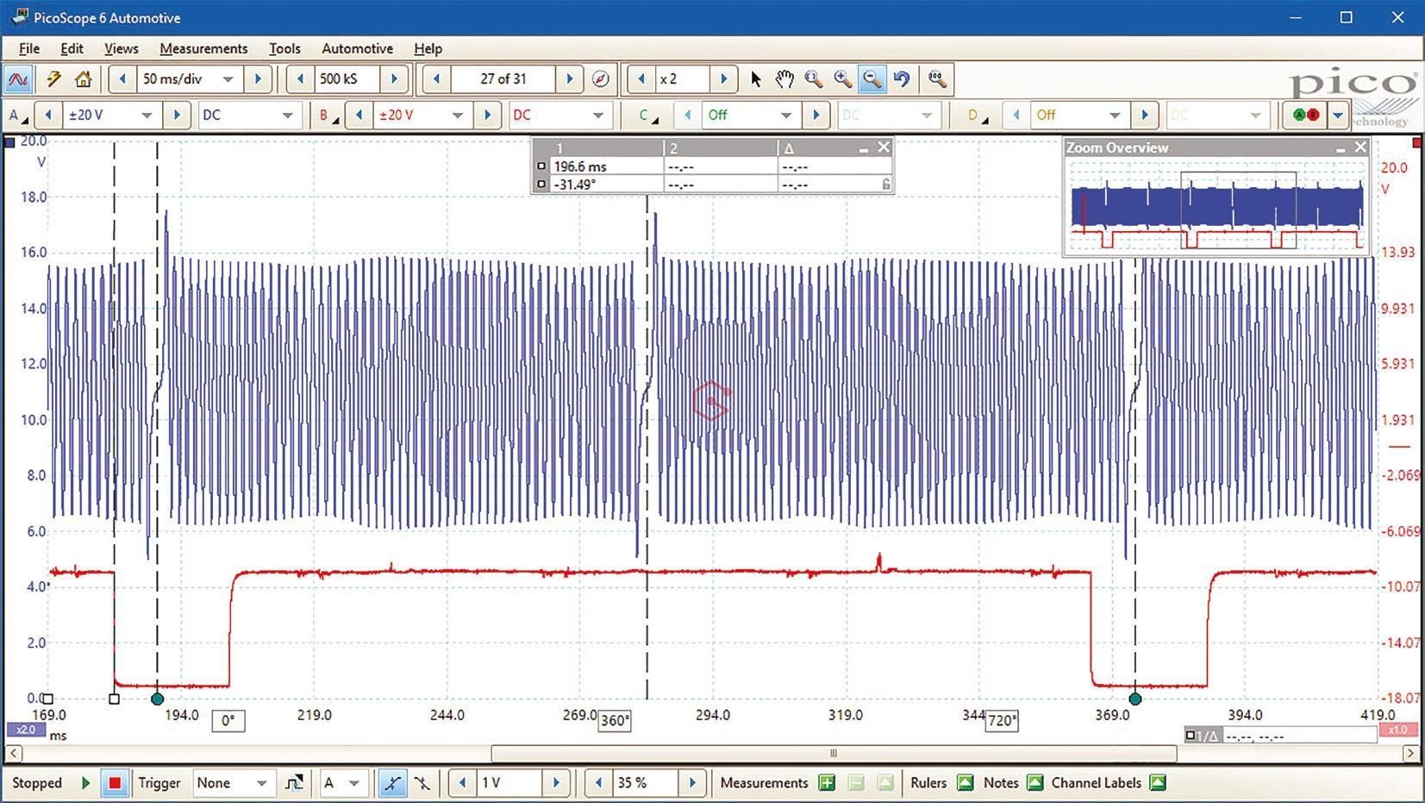The image size is (1425, 803).
Task: Increase zoom factor x2 arrow
Action: coord(723,79)
